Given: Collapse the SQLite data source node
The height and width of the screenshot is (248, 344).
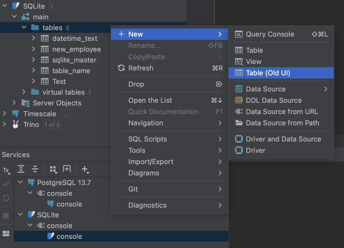Looking at the screenshot, I should (5, 6).
